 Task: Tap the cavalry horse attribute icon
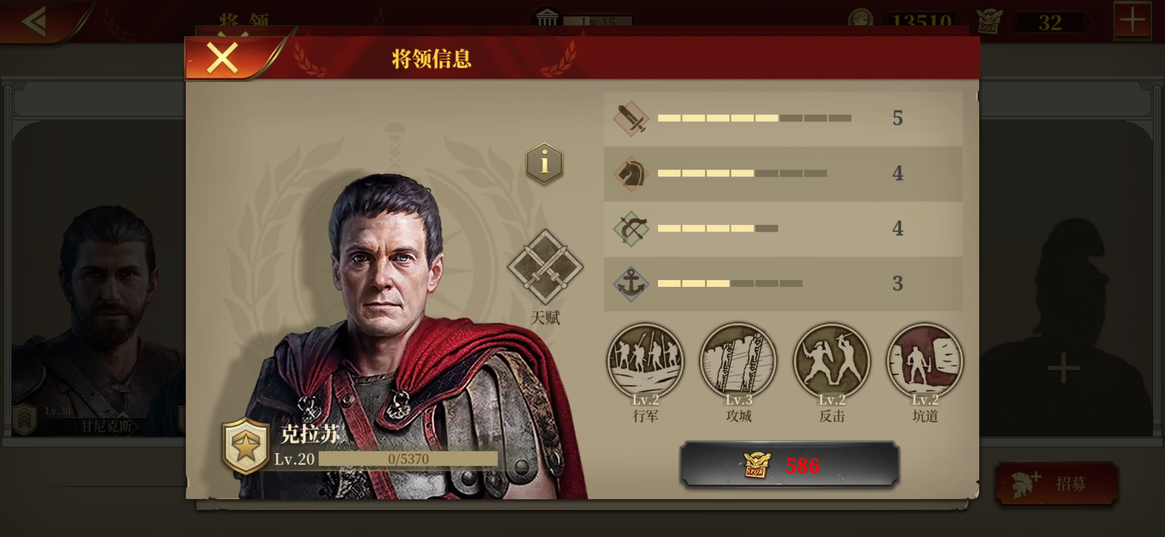coord(631,174)
